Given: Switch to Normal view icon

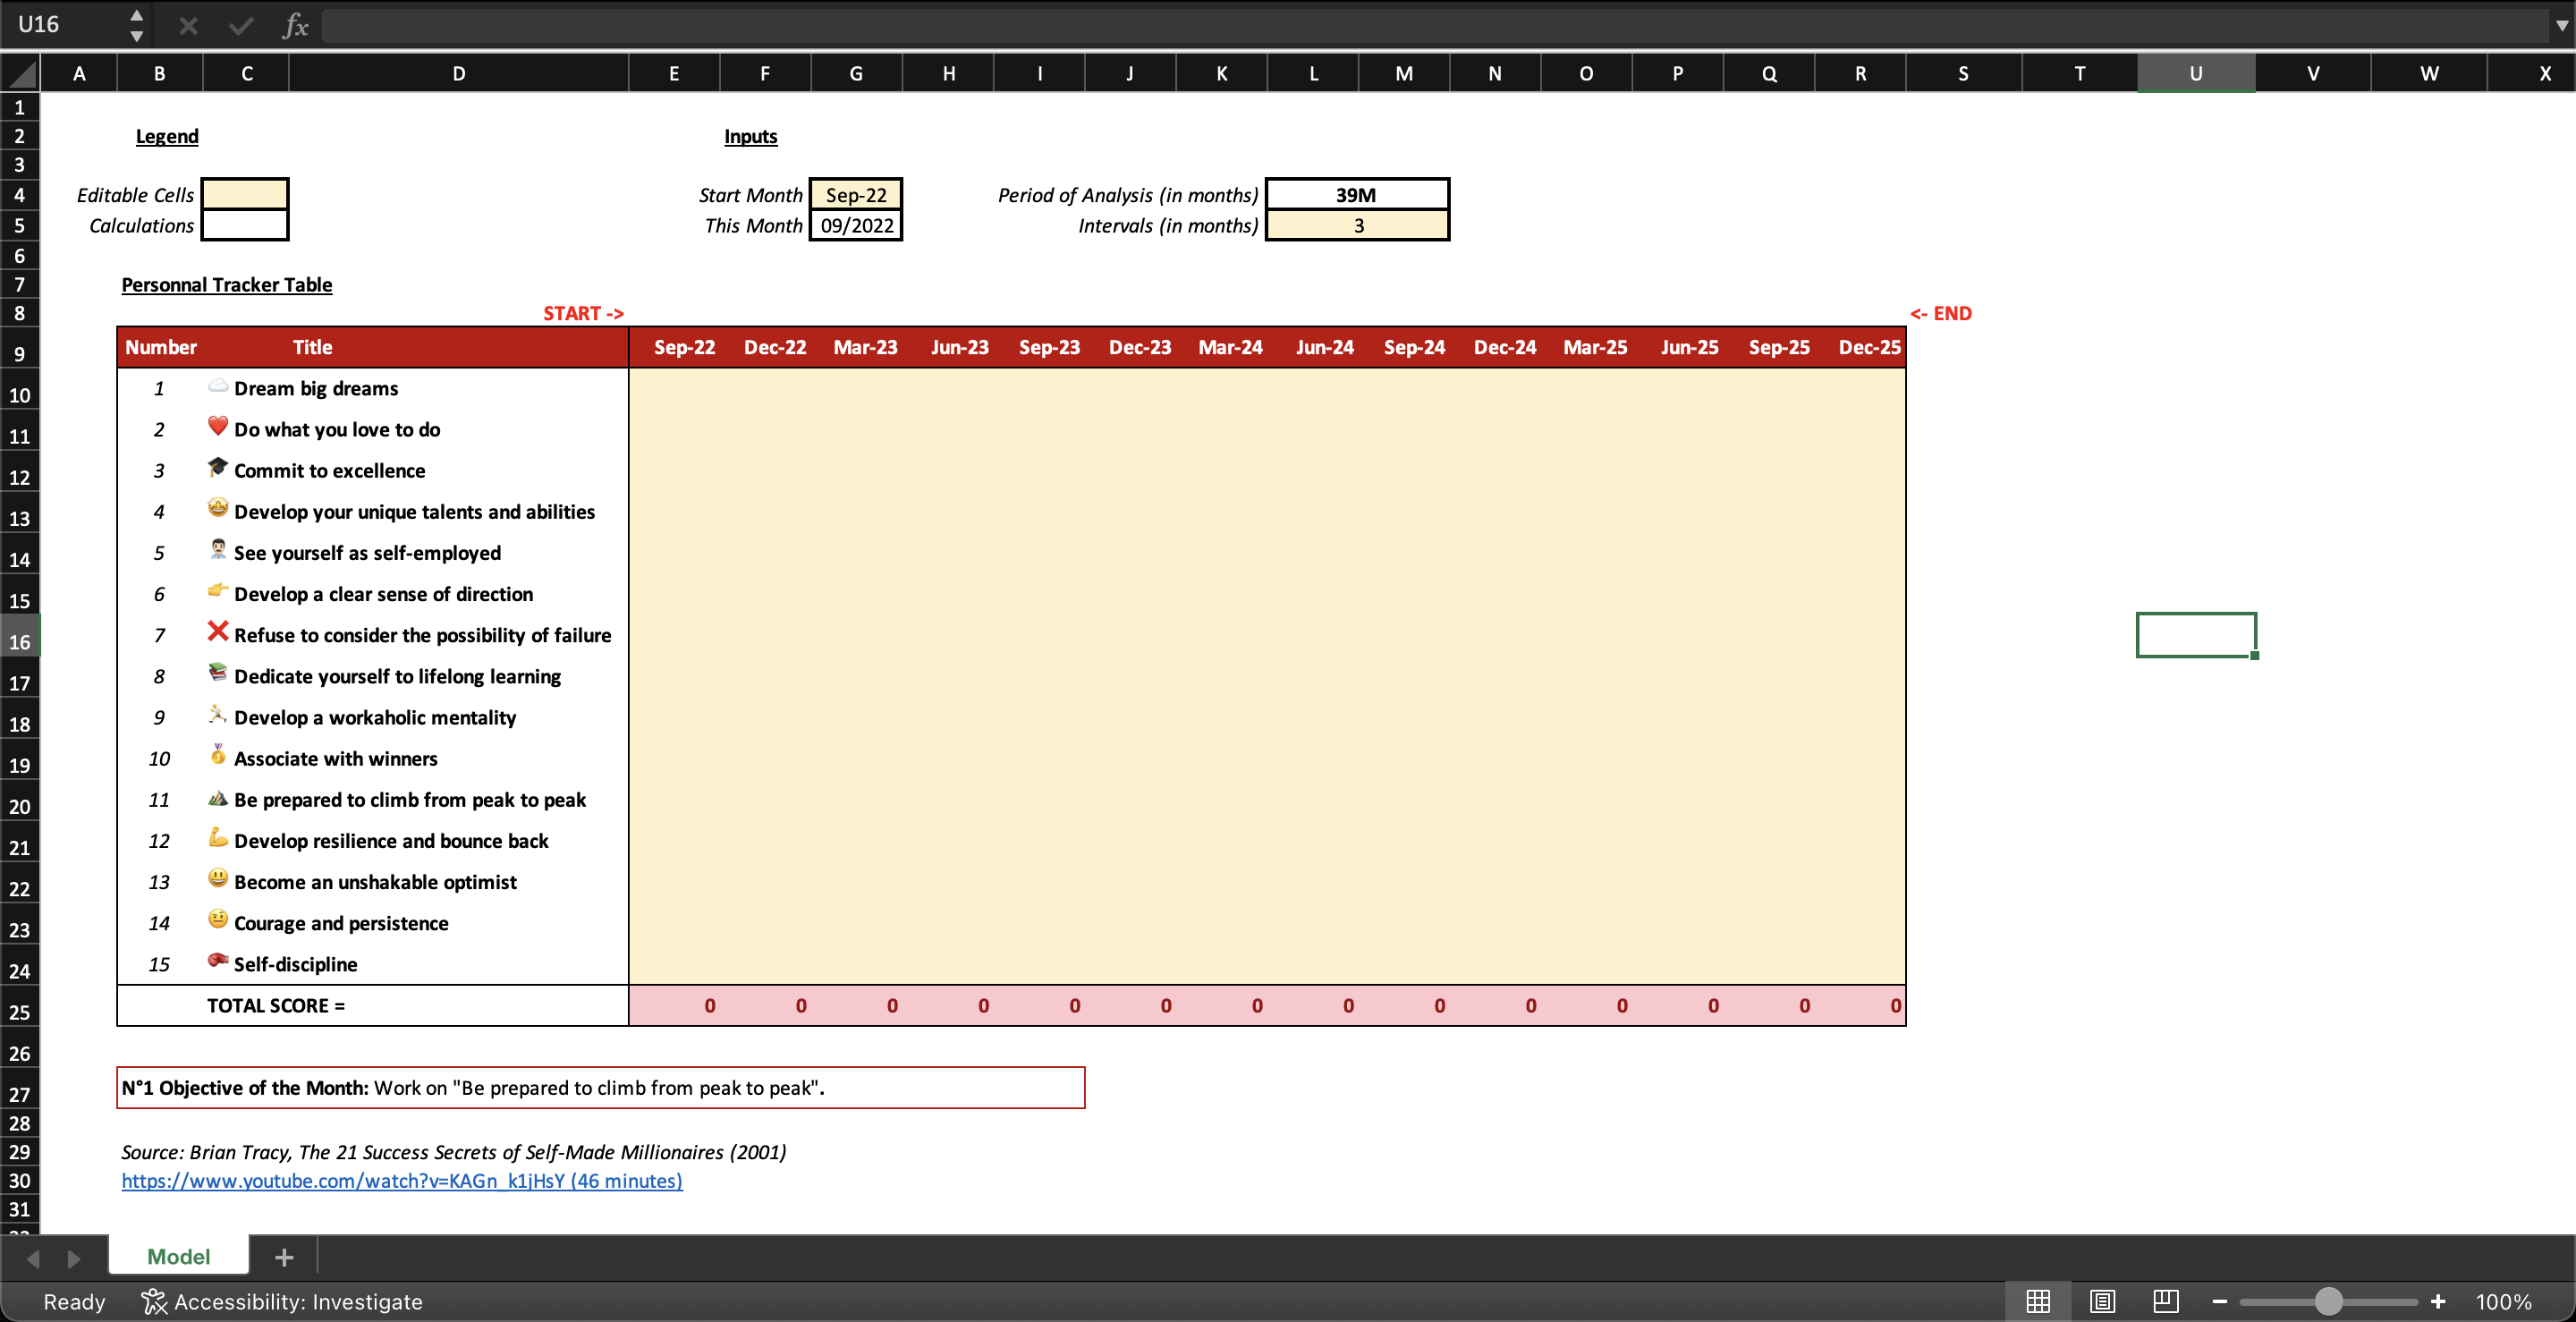Looking at the screenshot, I should (x=2038, y=1301).
